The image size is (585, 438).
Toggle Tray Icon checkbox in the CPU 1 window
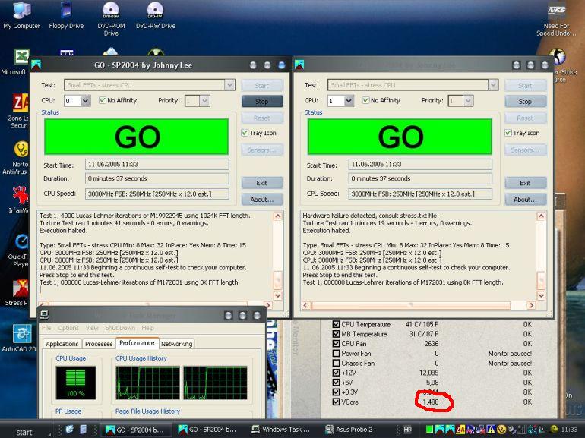pyautogui.click(x=508, y=133)
